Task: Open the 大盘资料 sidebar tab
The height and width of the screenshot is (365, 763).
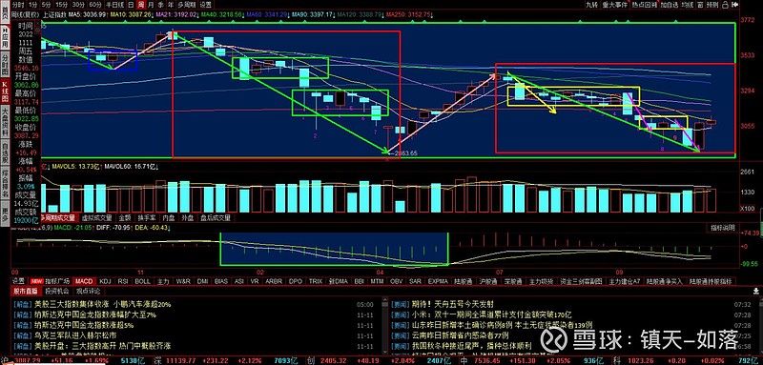Action: (x=5, y=121)
